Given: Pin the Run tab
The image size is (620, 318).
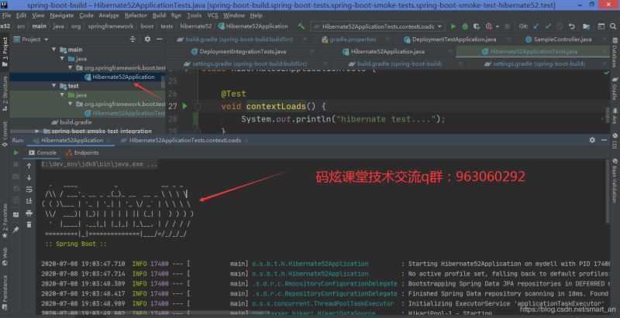Looking at the screenshot, I should 15,229.
